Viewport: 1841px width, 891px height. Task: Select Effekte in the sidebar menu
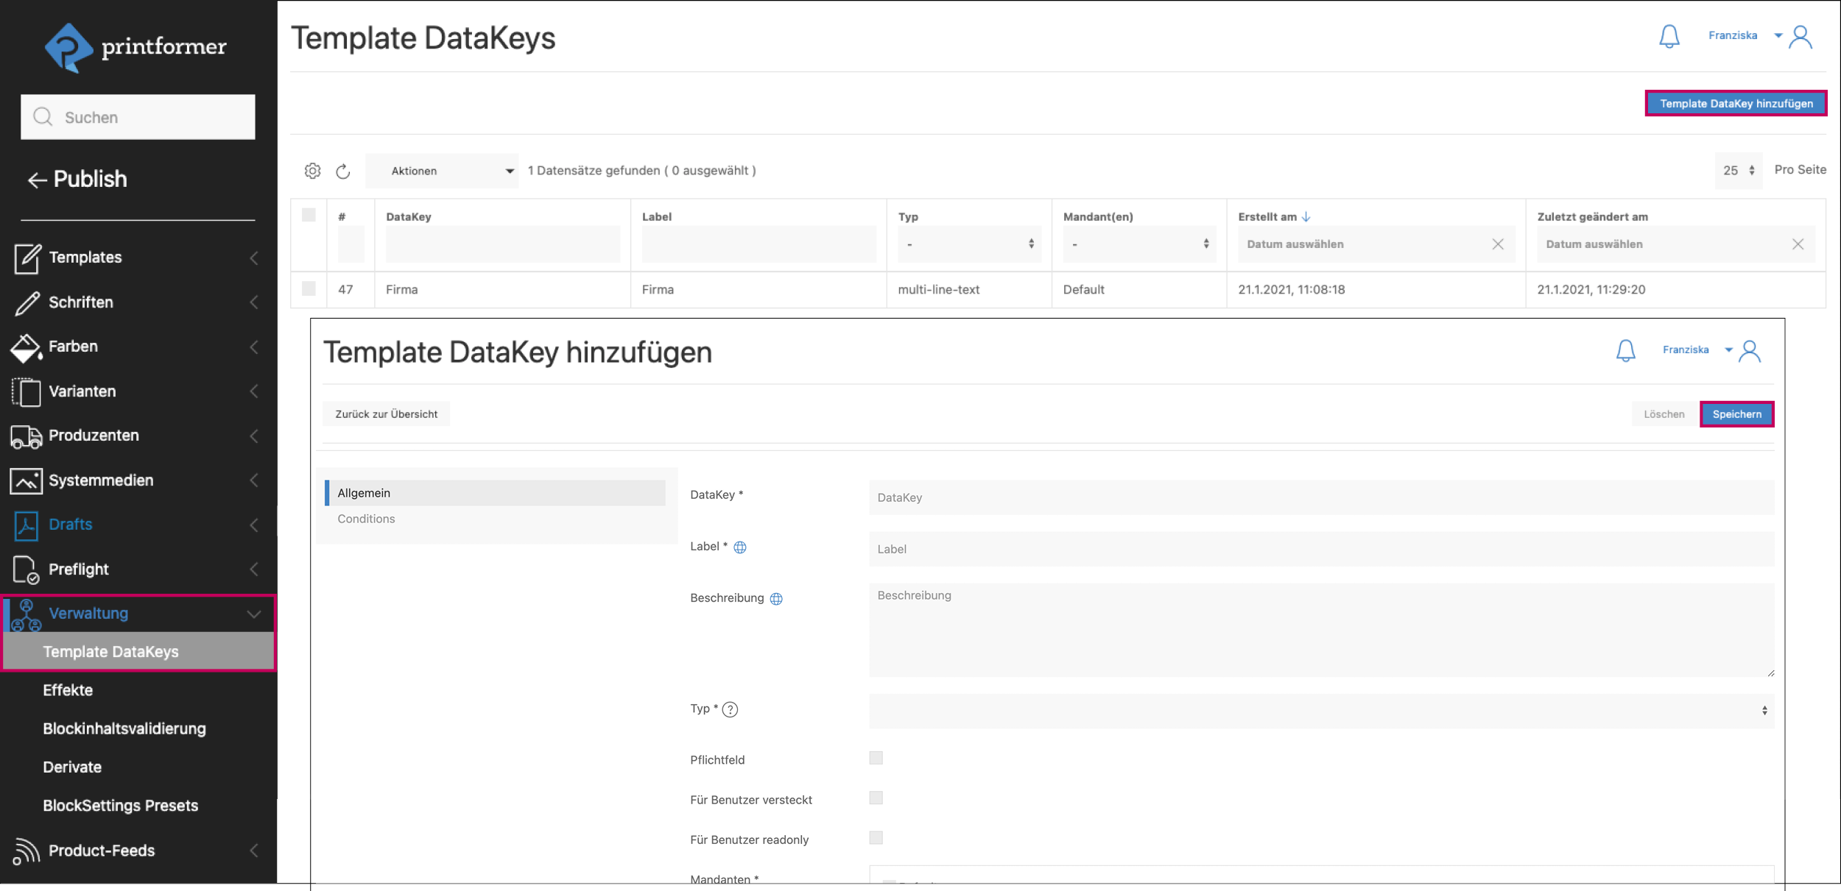(68, 690)
